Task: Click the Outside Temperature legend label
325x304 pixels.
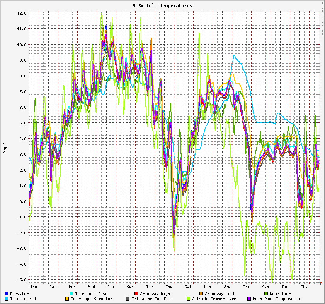Action: point(214,299)
